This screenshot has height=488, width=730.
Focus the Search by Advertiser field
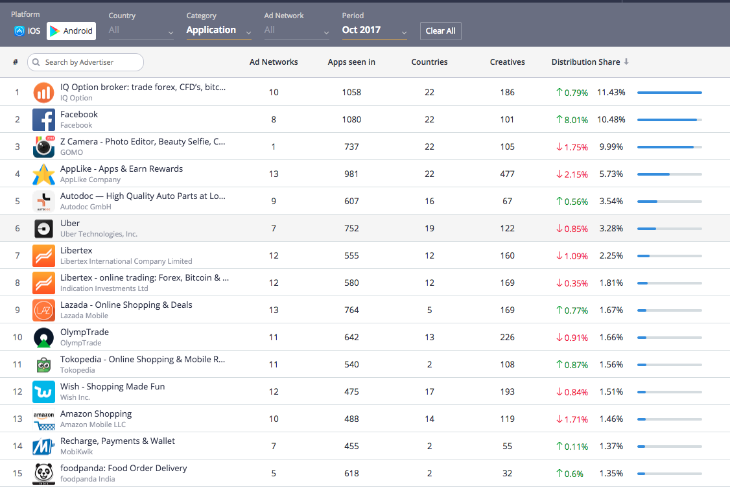tap(85, 62)
